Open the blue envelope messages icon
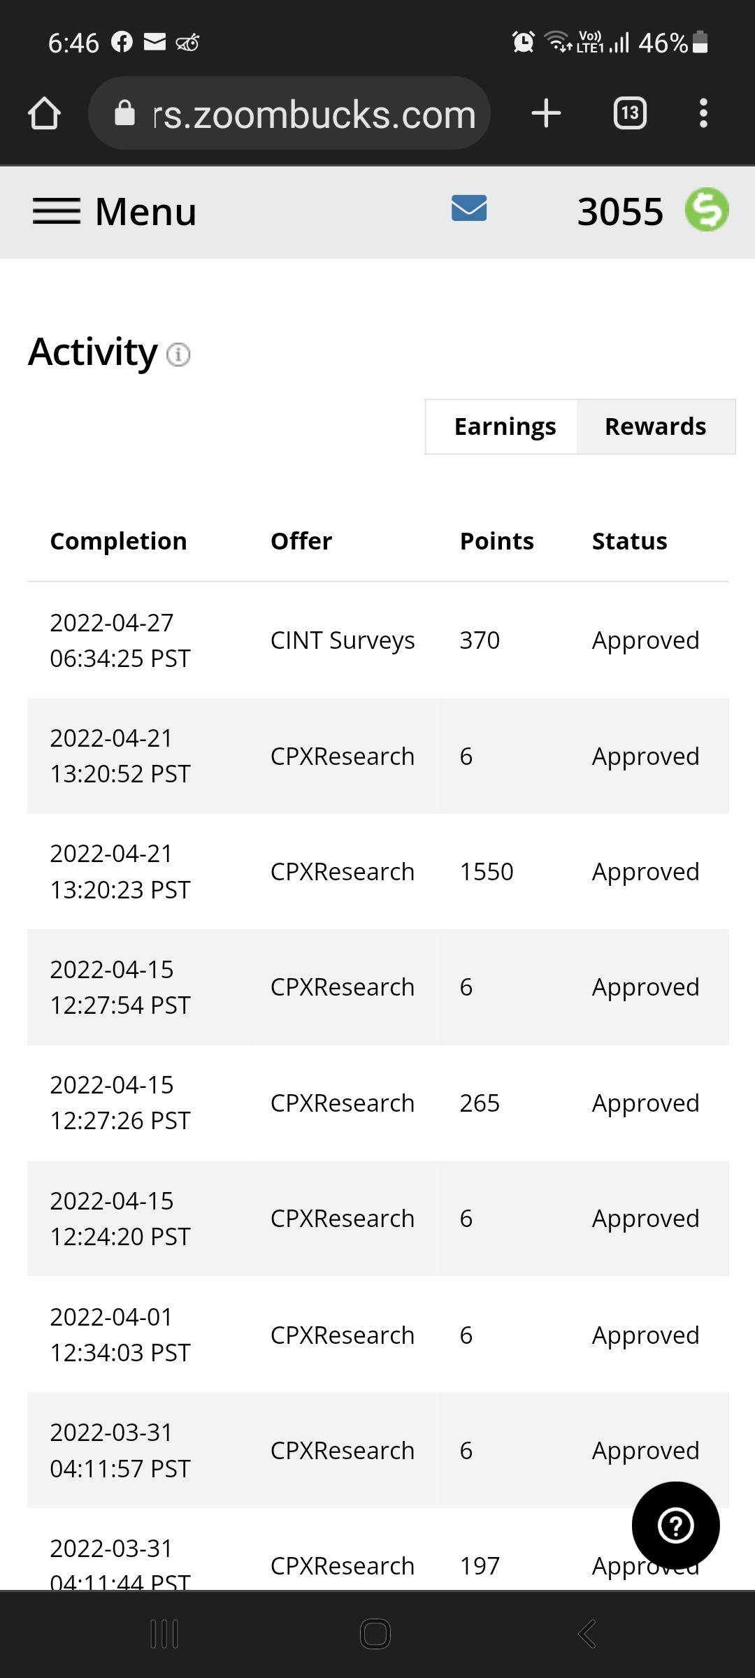 469,208
